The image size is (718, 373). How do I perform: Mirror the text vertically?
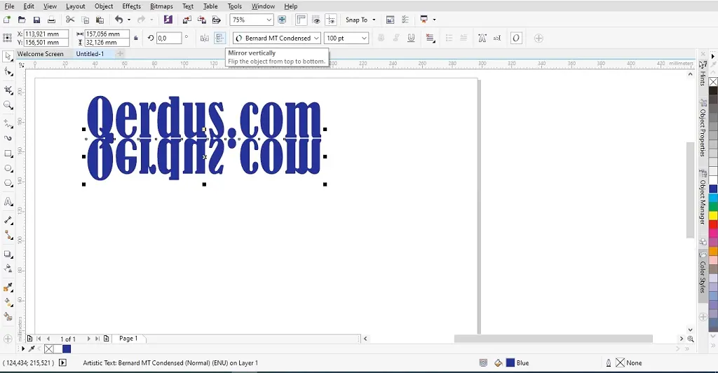[x=219, y=38]
